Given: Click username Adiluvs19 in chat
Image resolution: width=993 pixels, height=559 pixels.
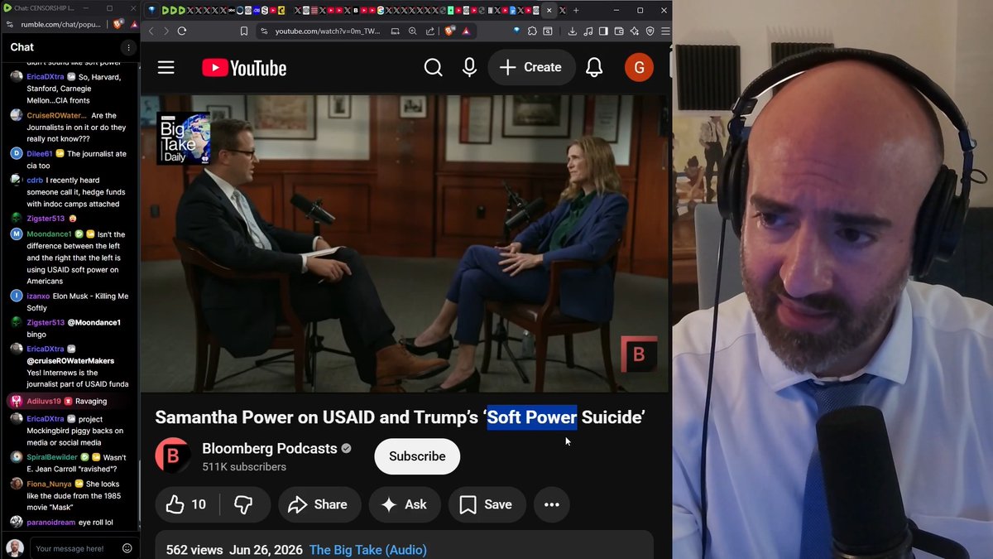Looking at the screenshot, I should (x=44, y=402).
